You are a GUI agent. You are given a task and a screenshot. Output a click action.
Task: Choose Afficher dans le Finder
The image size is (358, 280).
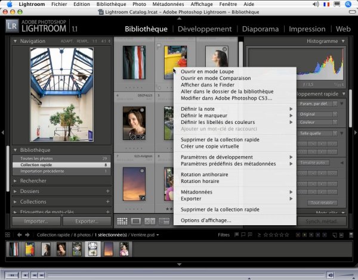click(208, 85)
